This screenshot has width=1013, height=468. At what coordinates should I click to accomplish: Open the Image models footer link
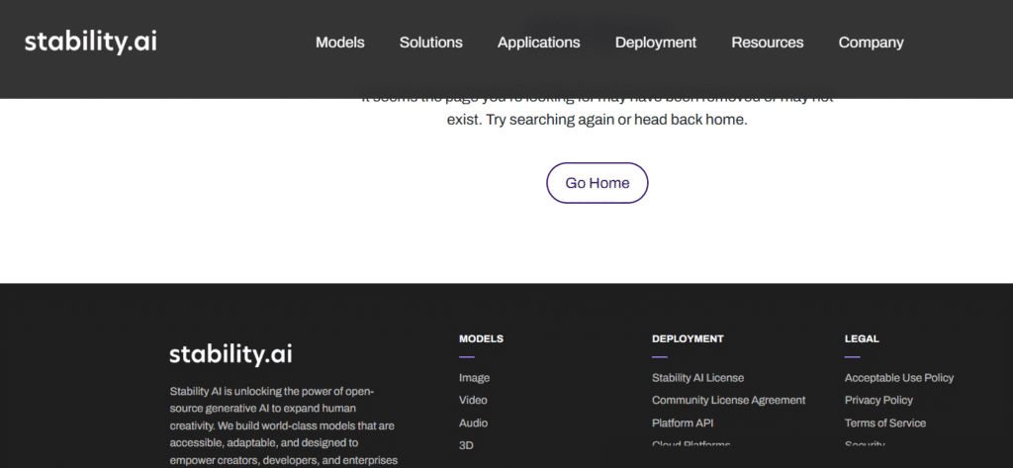[x=474, y=378]
